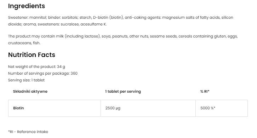This screenshot has width=257, height=138.
Task: Click the Number of servings per package line
Action: (x=42, y=74)
